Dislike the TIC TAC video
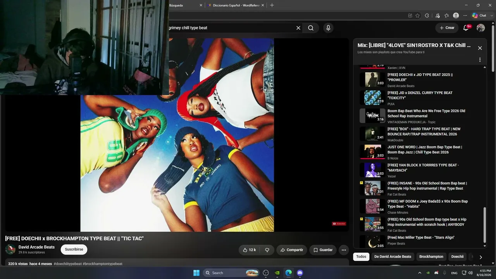The width and height of the screenshot is (496, 279). [x=267, y=250]
